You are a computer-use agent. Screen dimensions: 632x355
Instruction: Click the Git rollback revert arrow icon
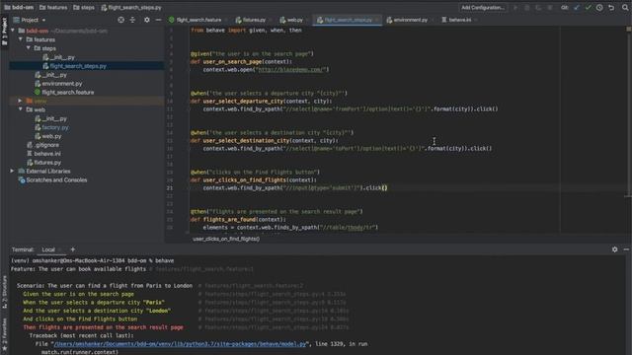(x=611, y=8)
